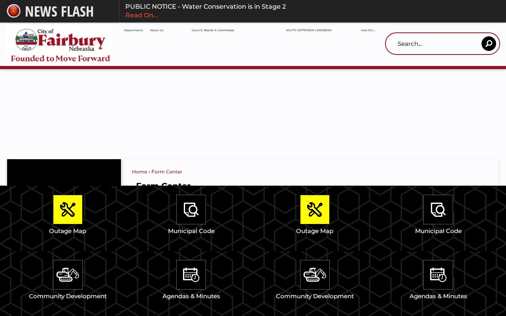Click the City of Fairbury logo
Screen dimensions: 506x316
tap(60, 45)
